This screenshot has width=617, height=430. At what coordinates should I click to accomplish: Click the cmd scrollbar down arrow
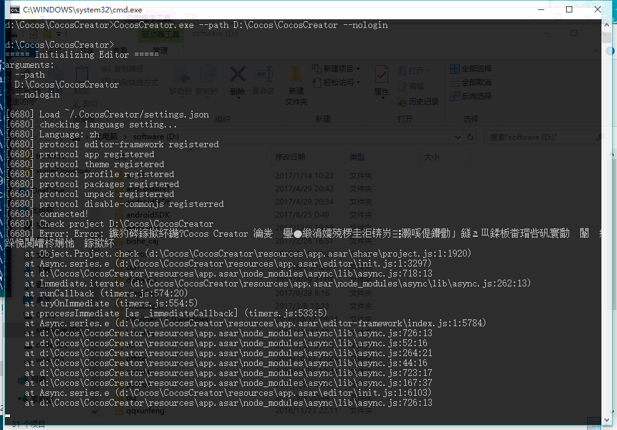tap(606, 420)
